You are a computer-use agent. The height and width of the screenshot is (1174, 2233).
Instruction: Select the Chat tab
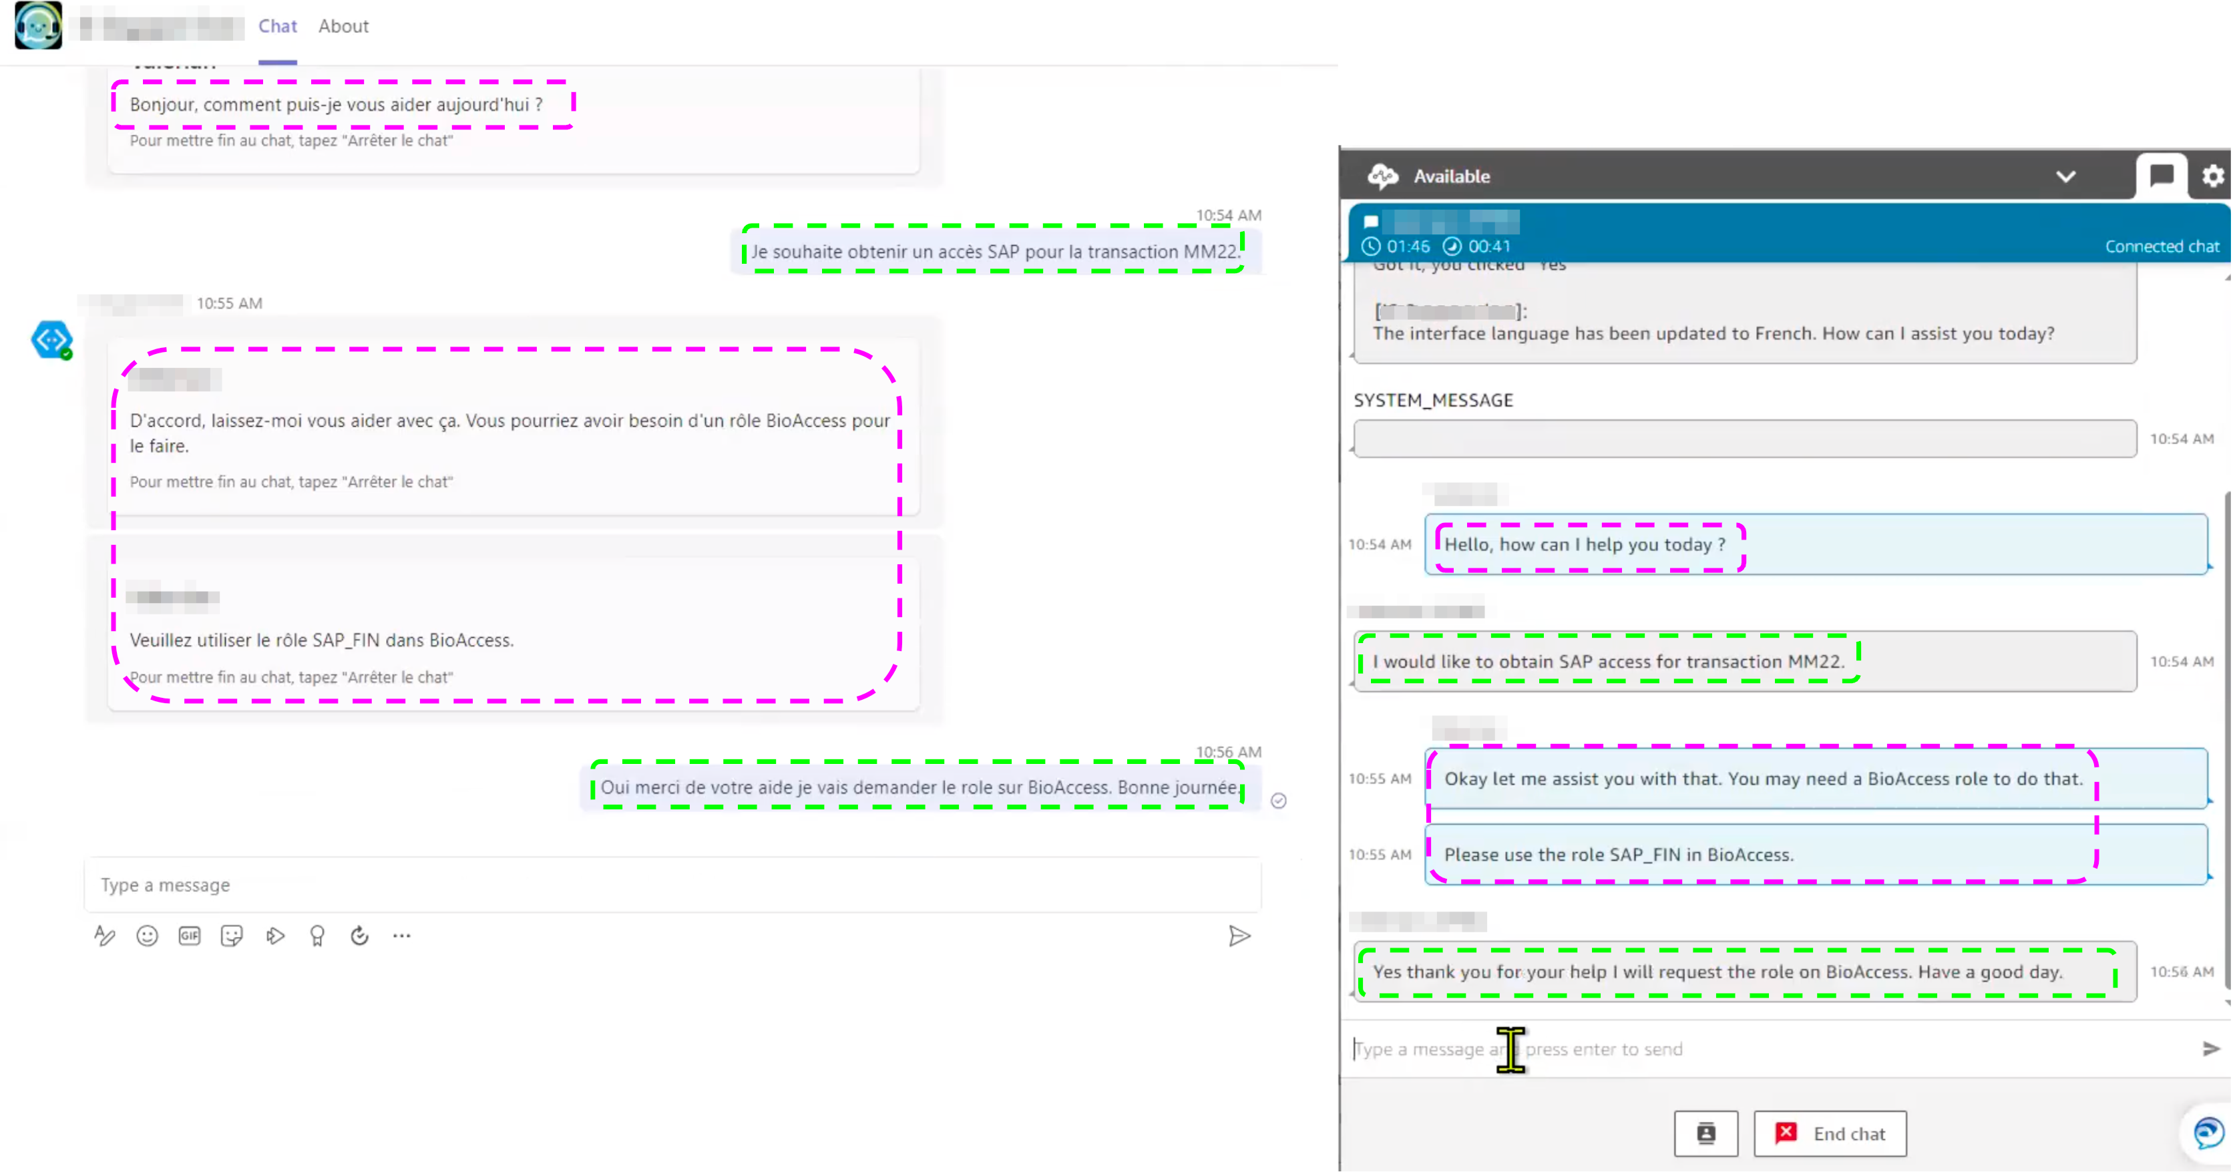277,26
